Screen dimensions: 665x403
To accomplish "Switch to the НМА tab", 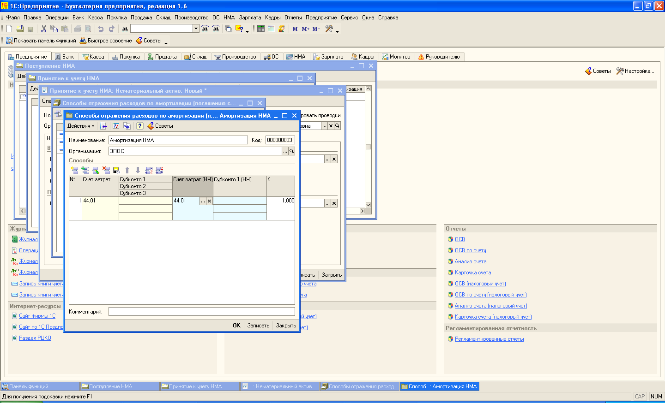I will 296,57.
